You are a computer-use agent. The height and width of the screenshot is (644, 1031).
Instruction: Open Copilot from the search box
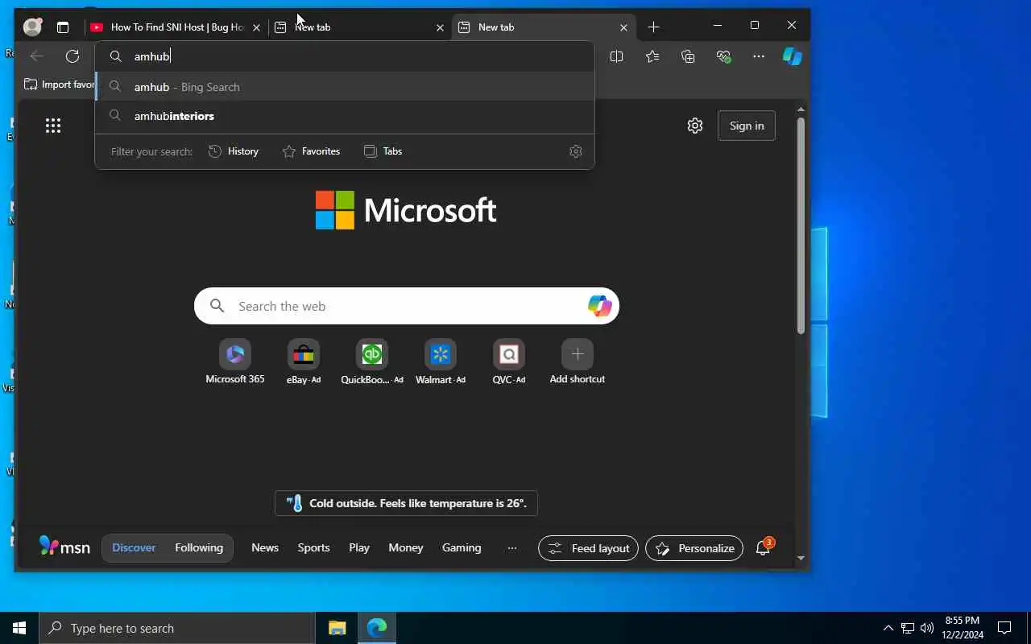tap(599, 306)
